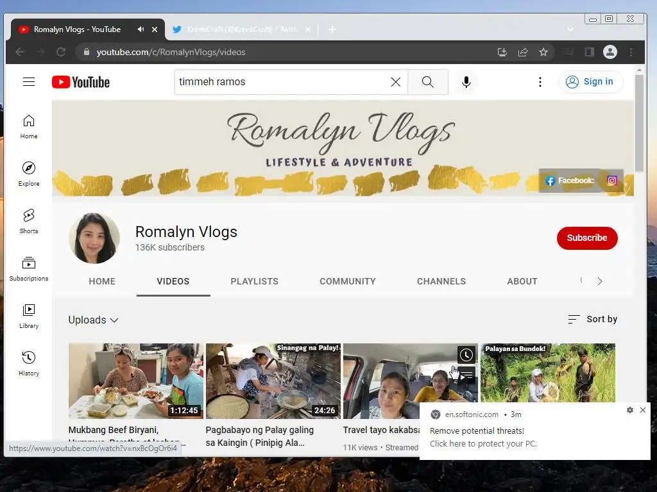Click the install app icon in address bar
657x492 pixels.
pyautogui.click(x=502, y=52)
